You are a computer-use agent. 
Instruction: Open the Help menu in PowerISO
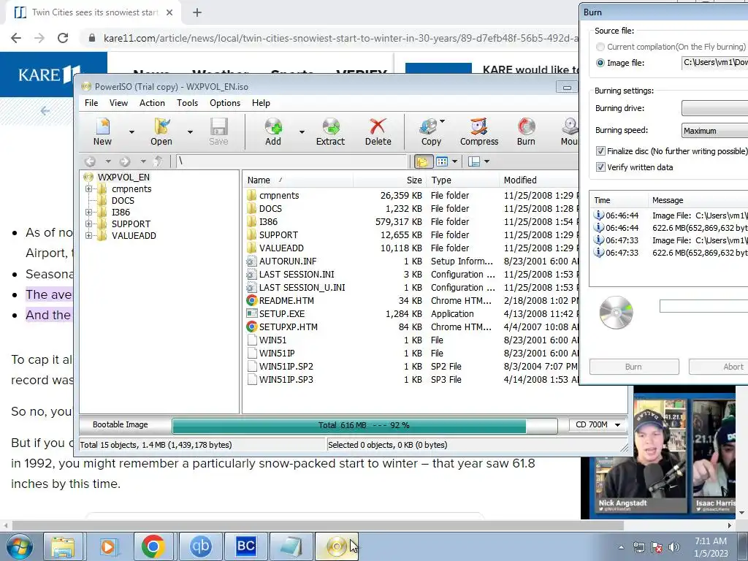coord(261,103)
